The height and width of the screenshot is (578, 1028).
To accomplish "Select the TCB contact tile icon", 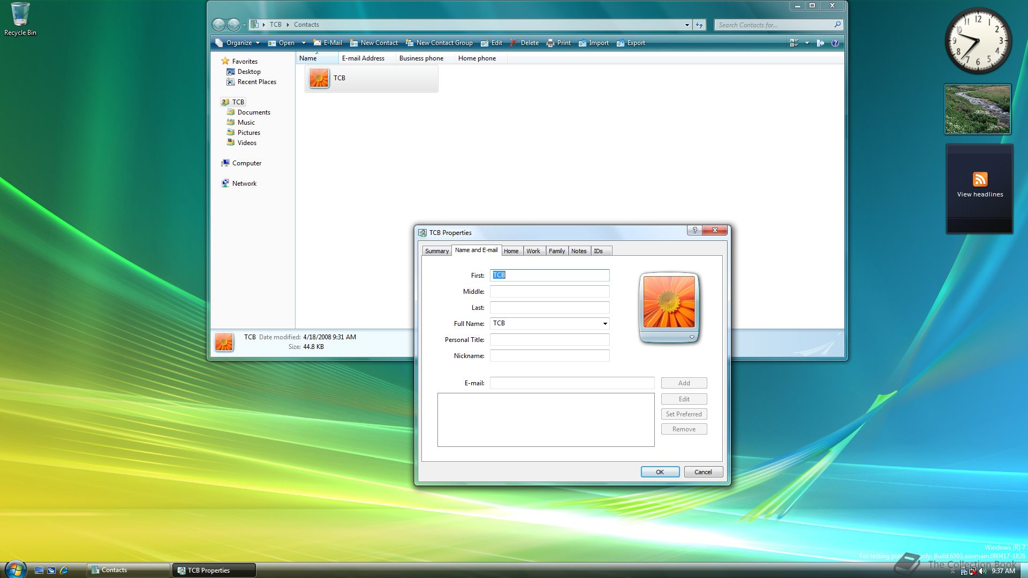I will [319, 78].
